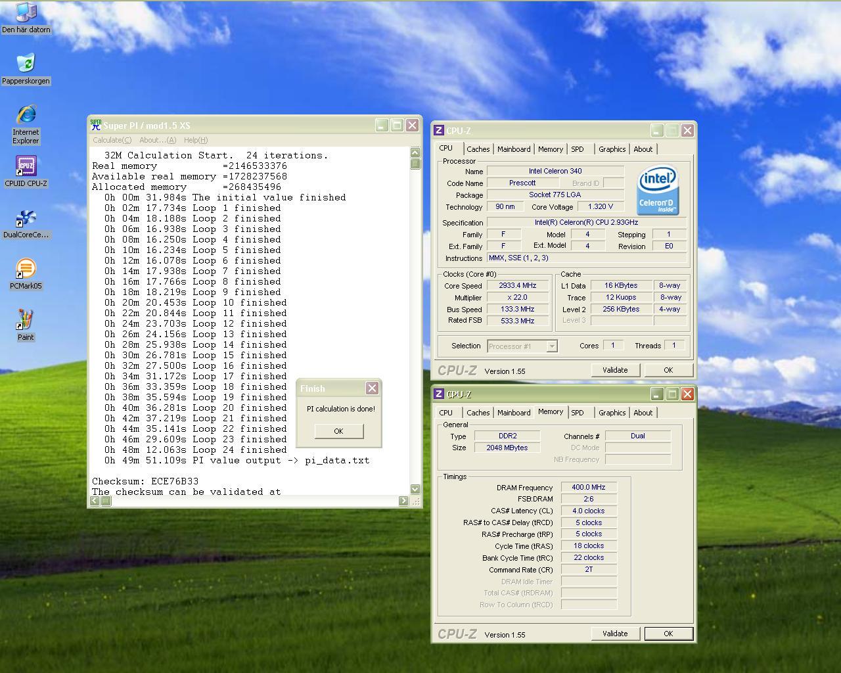This screenshot has width=841, height=673.
Task: Open About menu in Super PI
Action: [x=157, y=140]
